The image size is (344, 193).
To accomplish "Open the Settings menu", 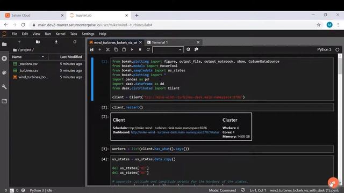I will click(88, 34).
